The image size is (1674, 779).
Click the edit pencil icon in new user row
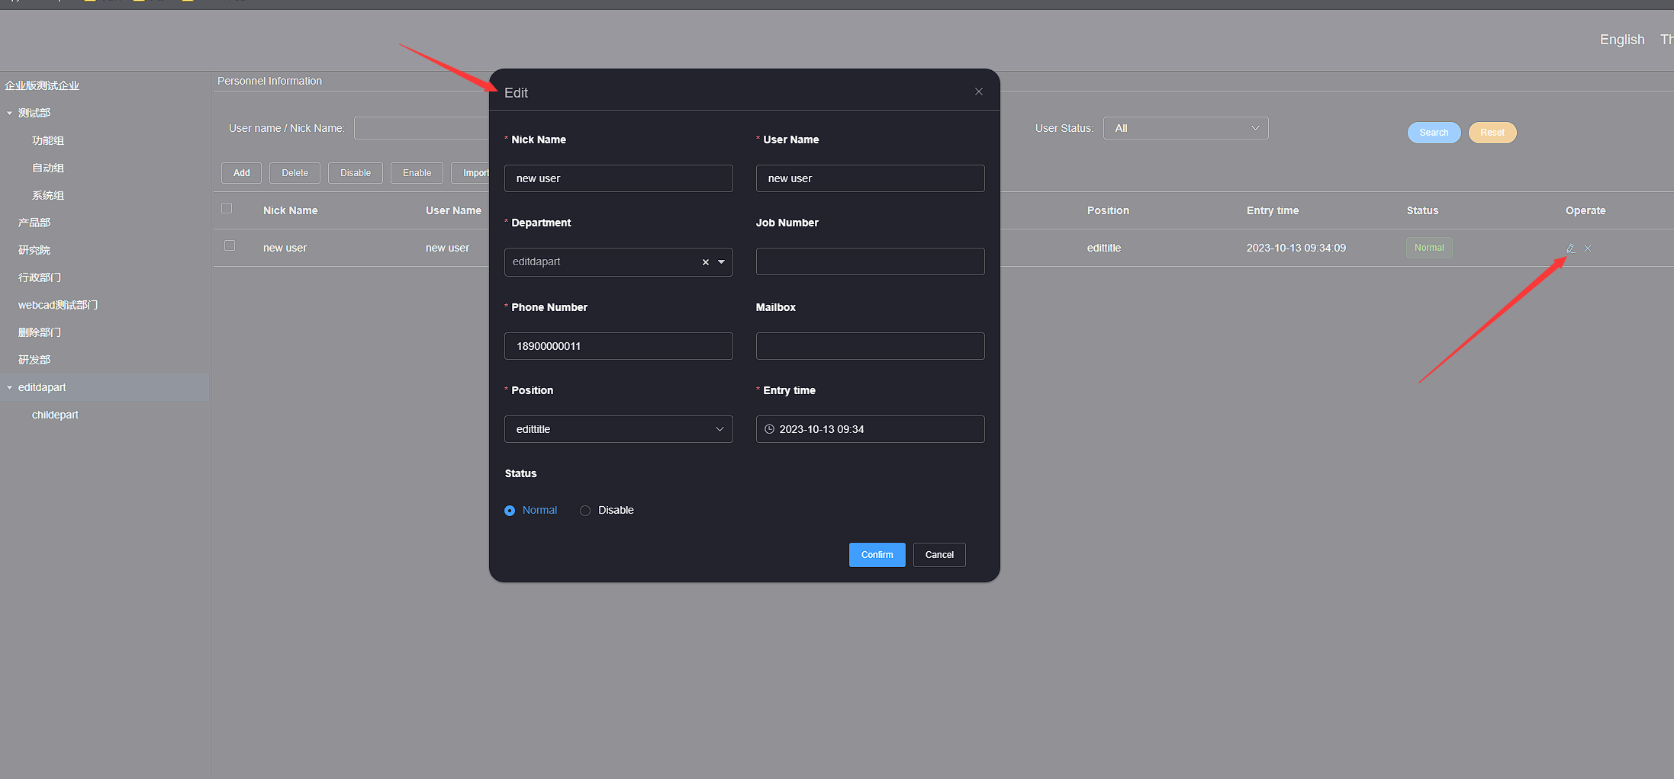[x=1570, y=248]
